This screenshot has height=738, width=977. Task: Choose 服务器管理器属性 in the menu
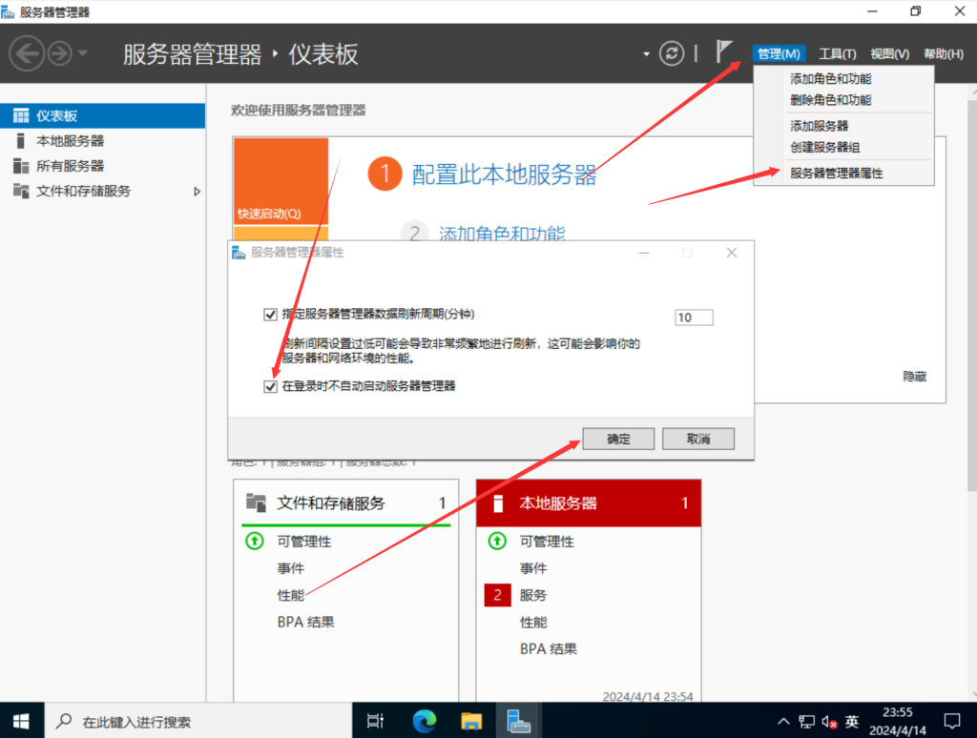point(843,174)
